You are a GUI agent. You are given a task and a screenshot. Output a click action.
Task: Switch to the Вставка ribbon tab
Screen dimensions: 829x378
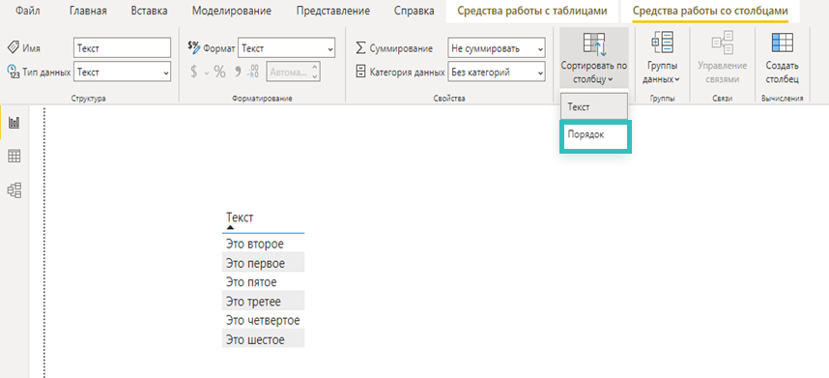point(149,11)
